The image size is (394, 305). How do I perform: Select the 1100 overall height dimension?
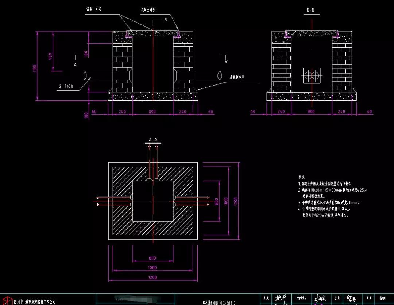pyautogui.click(x=35, y=68)
